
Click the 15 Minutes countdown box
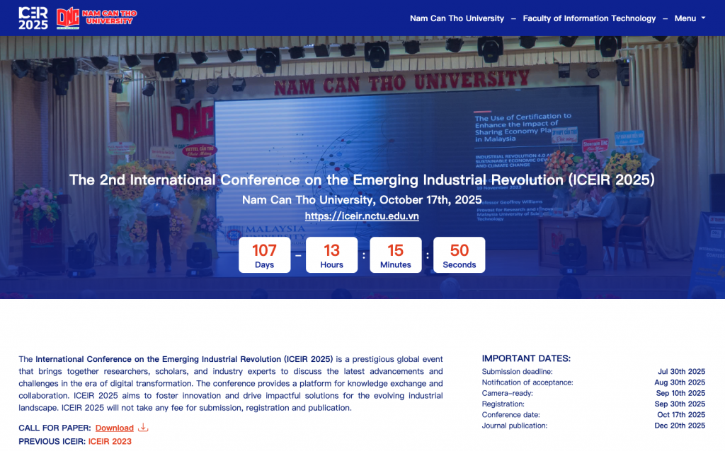[x=396, y=254]
